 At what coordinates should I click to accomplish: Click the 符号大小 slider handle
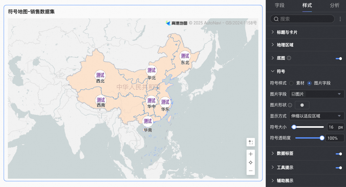[x=294, y=127]
